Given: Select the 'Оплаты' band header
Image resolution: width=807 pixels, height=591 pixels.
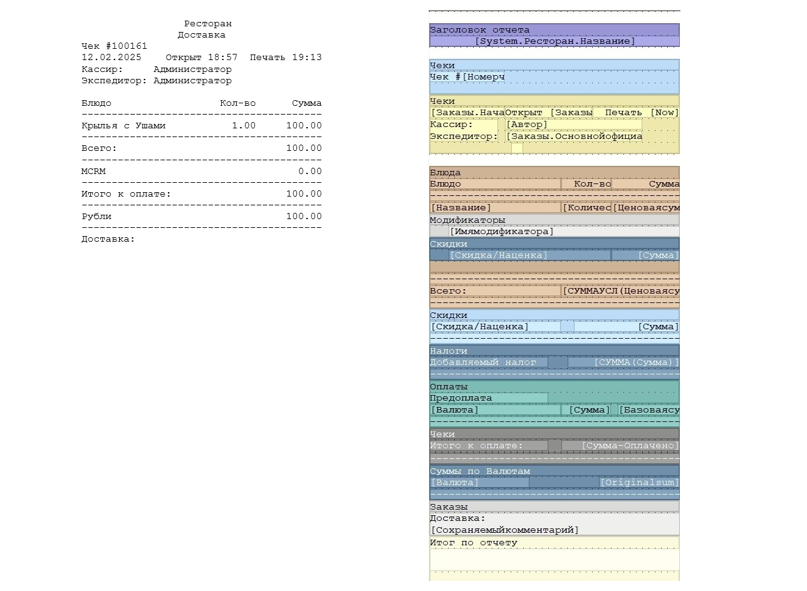Looking at the screenshot, I should (x=554, y=387).
